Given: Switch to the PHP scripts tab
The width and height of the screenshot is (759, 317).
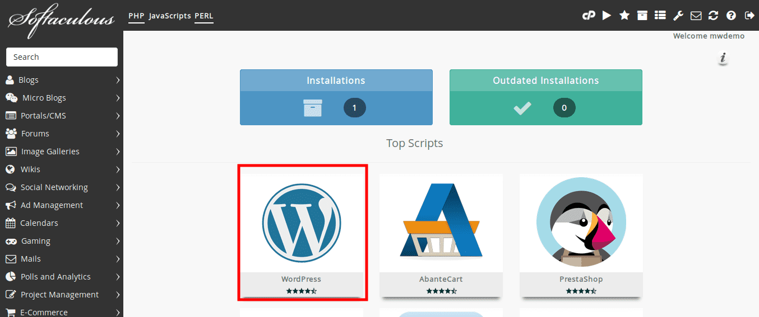Looking at the screenshot, I should pos(136,16).
